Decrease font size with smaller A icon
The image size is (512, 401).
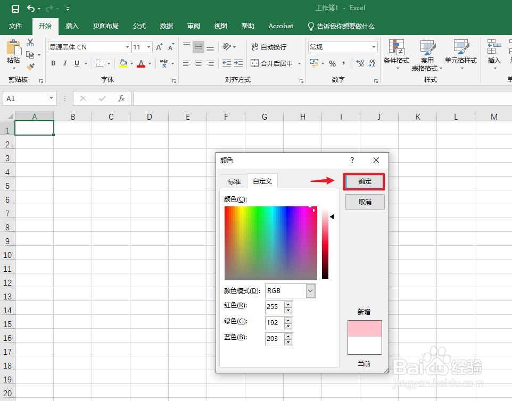[171, 47]
